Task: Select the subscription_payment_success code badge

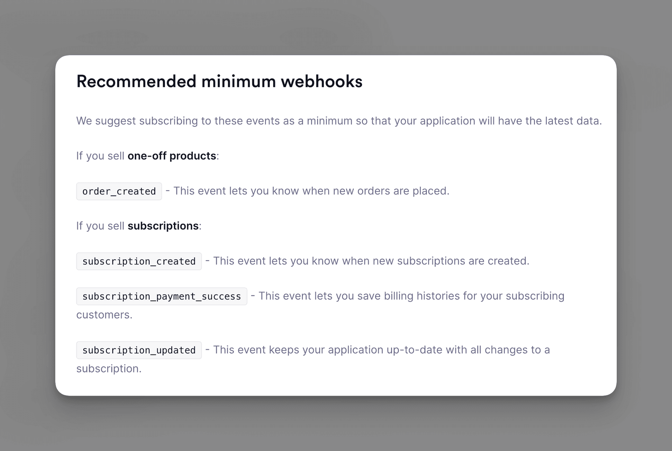Action: 162,296
